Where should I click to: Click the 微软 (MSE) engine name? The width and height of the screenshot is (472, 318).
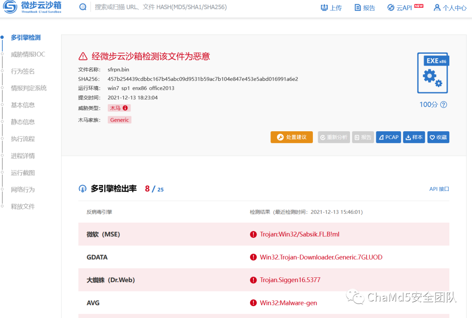(x=103, y=234)
